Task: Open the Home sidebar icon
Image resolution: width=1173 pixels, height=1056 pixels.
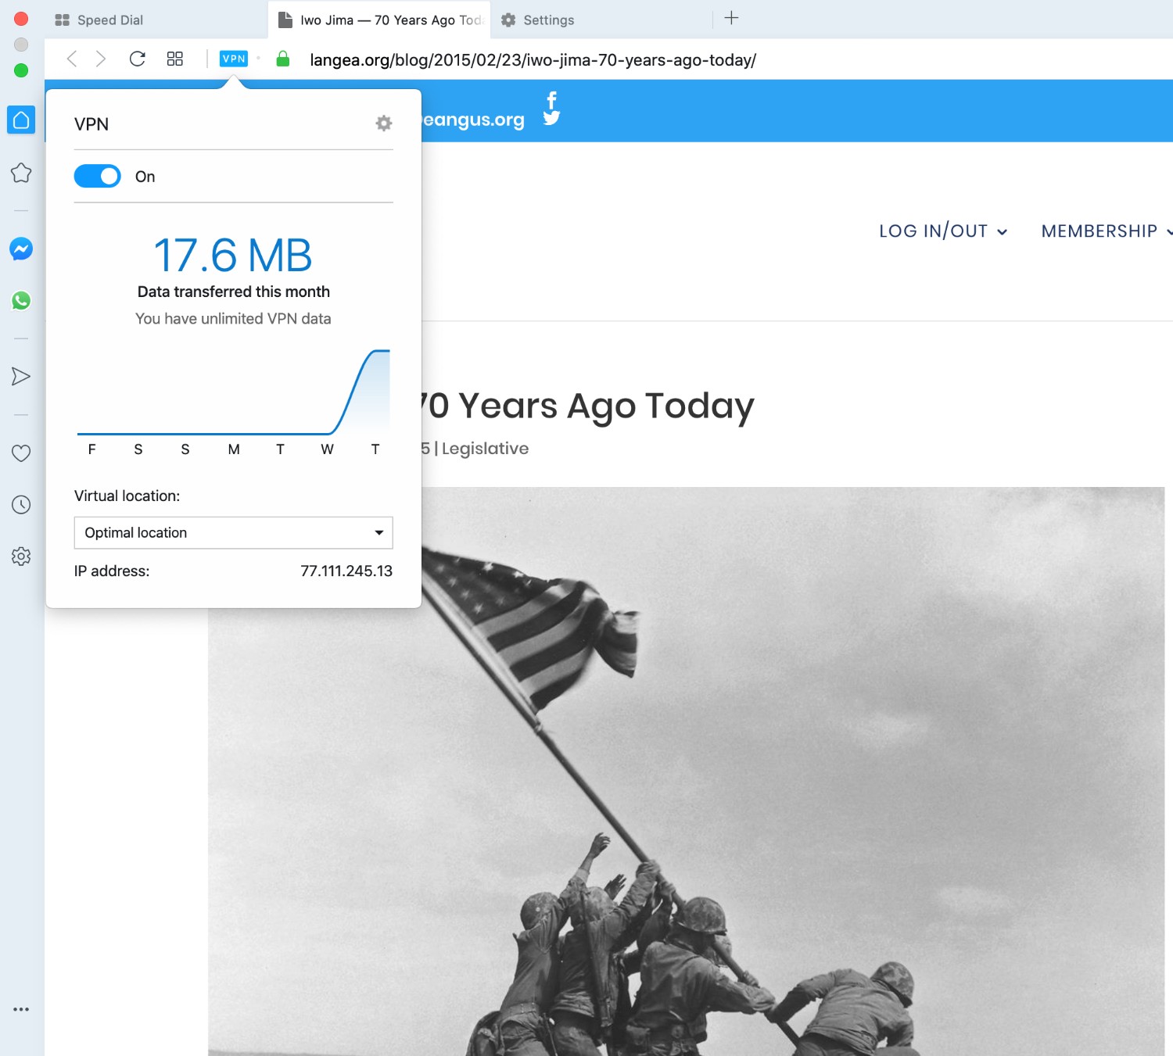Action: (21, 120)
